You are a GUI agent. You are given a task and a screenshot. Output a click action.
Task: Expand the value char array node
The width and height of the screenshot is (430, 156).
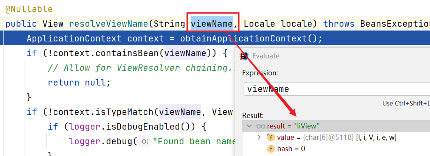[x=259, y=138]
